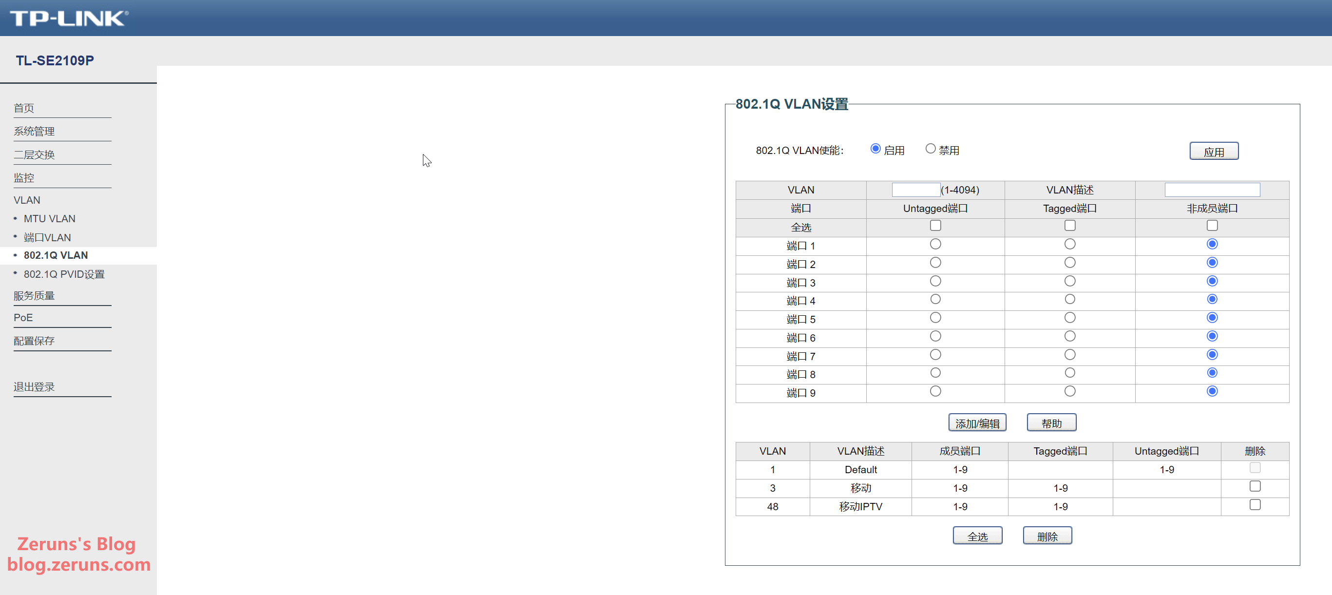Viewport: 1332px width, 595px height.
Task: Select 端口VLAN submenu
Action: point(48,237)
